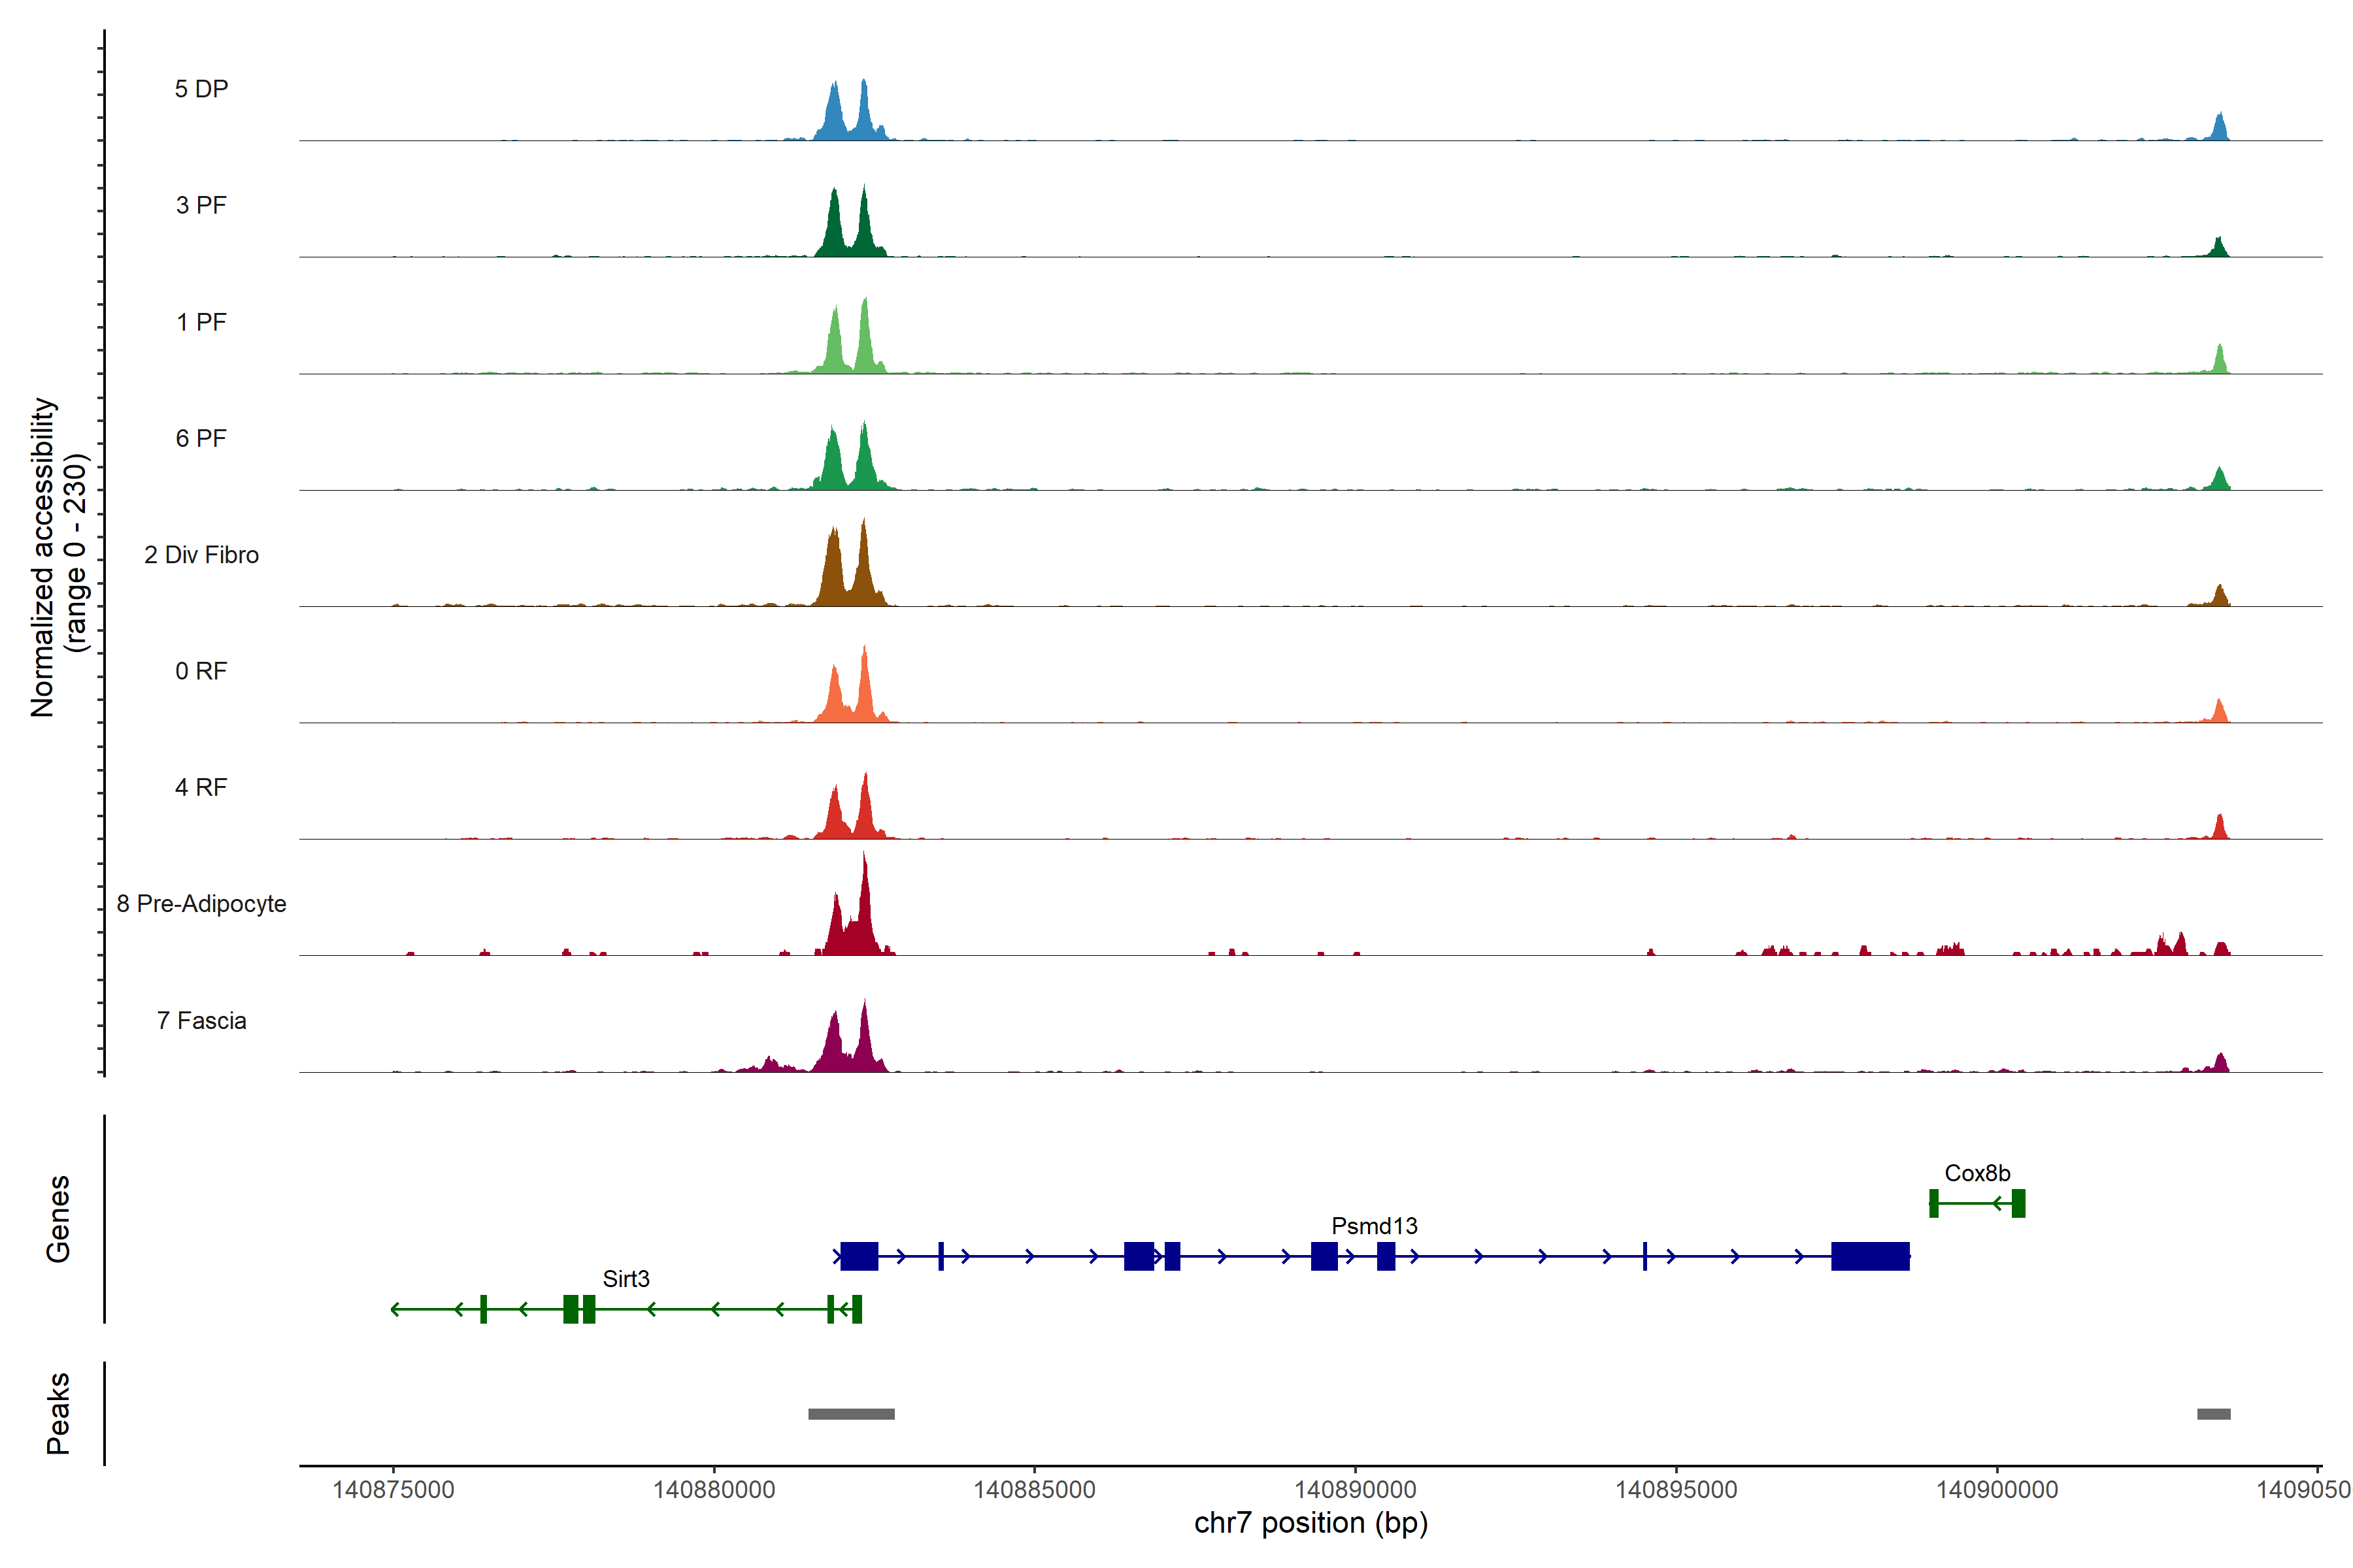This screenshot has height=1568, width=2353.
Task: Select the large Psmd13 last exon block
Action: pos(1870,1256)
